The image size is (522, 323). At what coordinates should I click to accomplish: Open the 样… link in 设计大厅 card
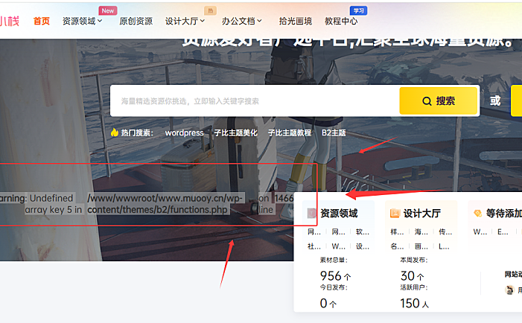tap(397, 232)
